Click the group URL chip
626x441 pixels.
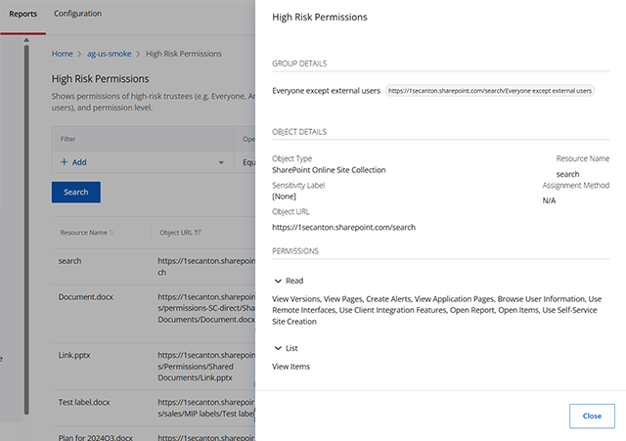pos(490,91)
